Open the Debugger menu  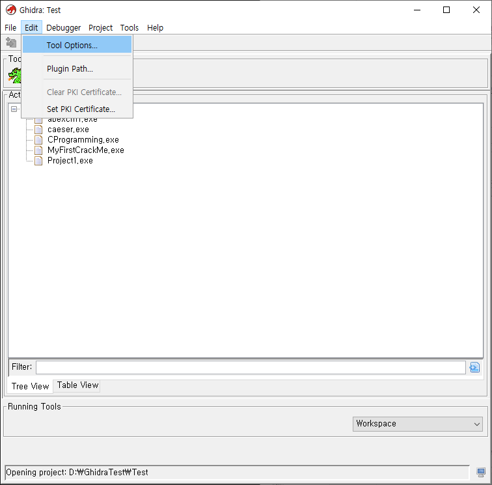coord(63,27)
